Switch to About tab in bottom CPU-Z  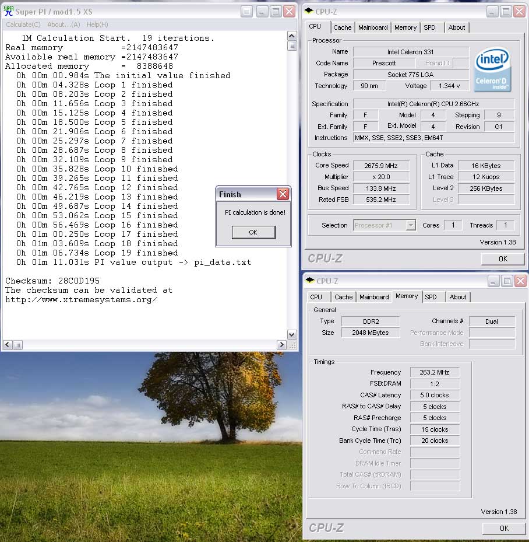point(457,297)
